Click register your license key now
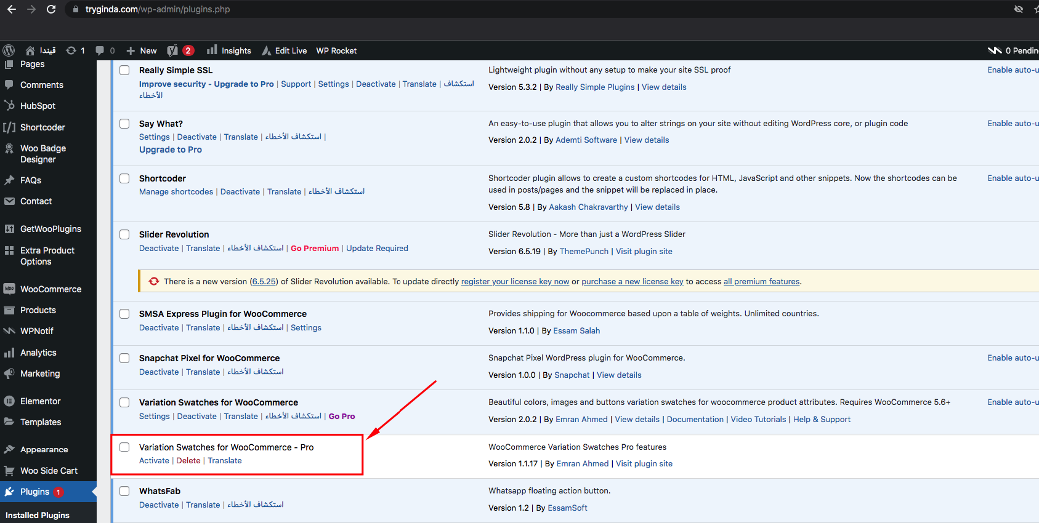The image size is (1039, 523). 515,281
